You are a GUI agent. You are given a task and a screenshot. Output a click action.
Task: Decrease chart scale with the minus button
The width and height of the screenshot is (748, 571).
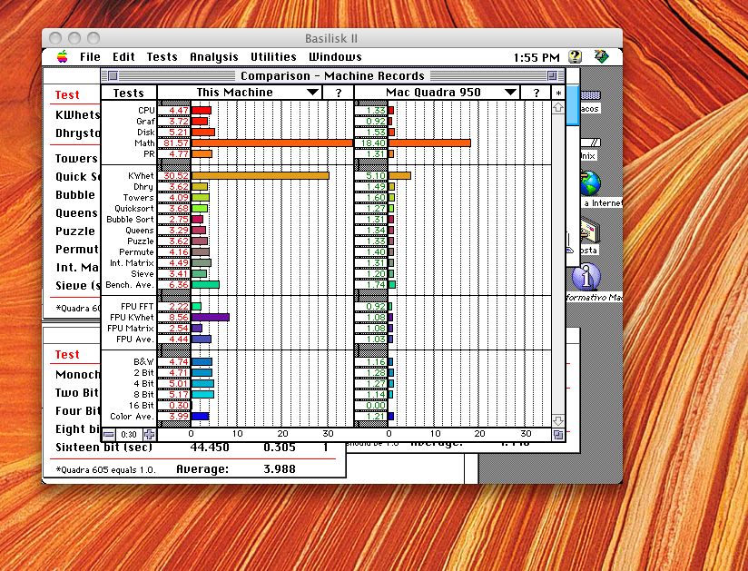(109, 435)
